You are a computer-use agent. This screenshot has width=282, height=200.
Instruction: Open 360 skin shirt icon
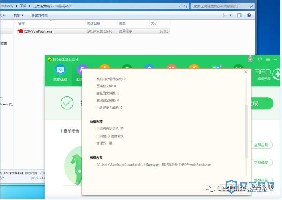coord(260,59)
